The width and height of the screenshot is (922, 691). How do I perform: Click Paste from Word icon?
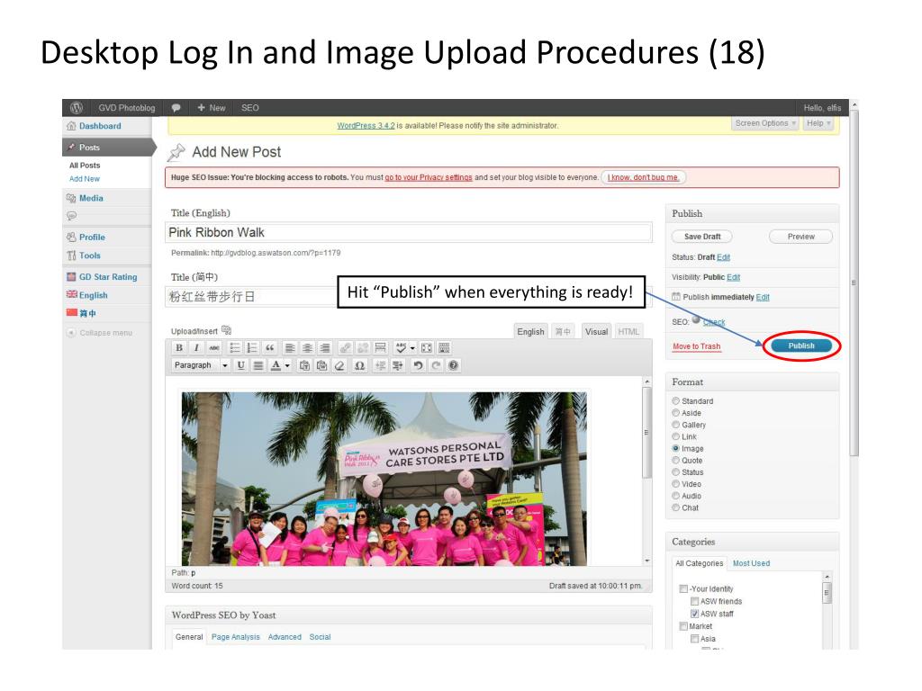point(321,365)
